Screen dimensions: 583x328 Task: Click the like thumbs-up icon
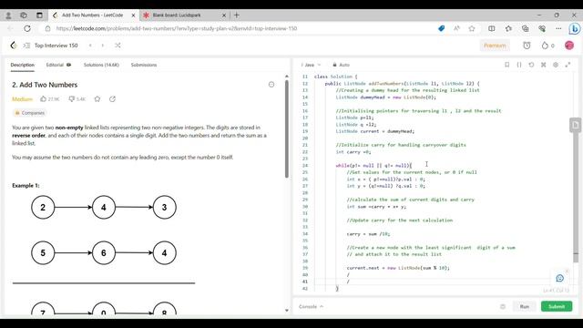[x=43, y=99]
